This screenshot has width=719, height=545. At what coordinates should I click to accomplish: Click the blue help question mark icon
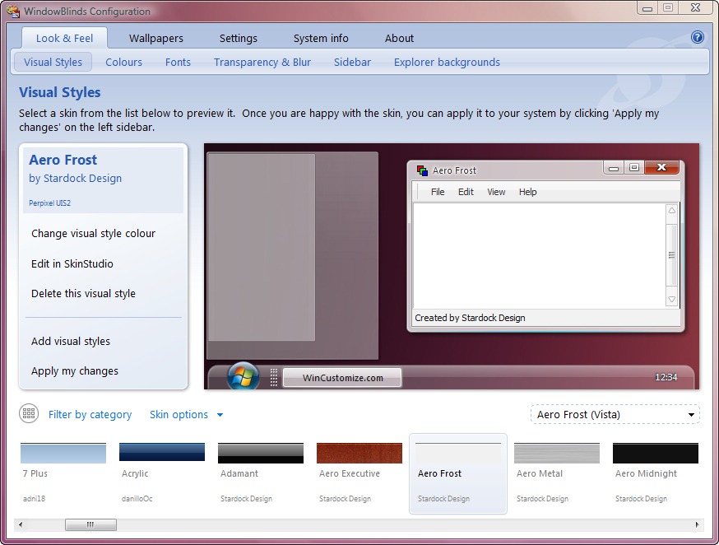tap(698, 37)
